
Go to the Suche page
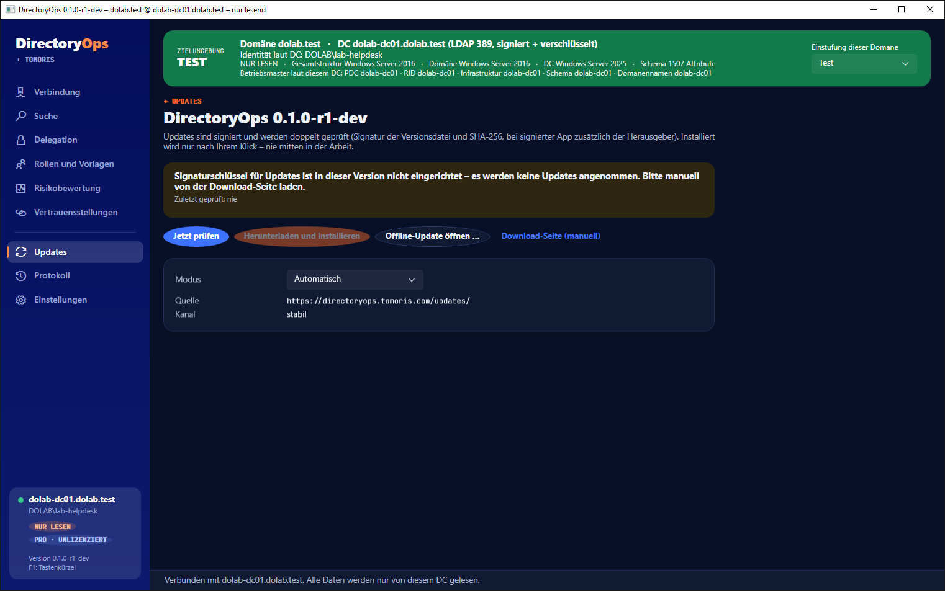[x=75, y=116]
